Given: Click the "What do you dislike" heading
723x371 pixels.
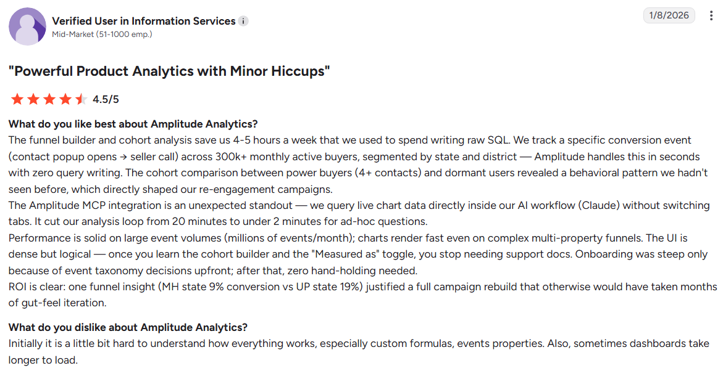Looking at the screenshot, I should pyautogui.click(x=128, y=327).
